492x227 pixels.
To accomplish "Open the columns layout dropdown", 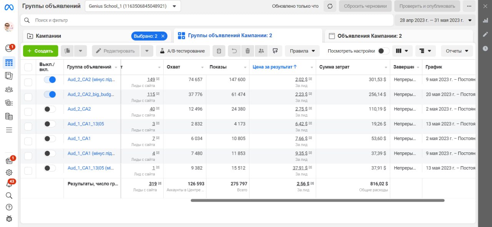I will pyautogui.click(x=402, y=51).
